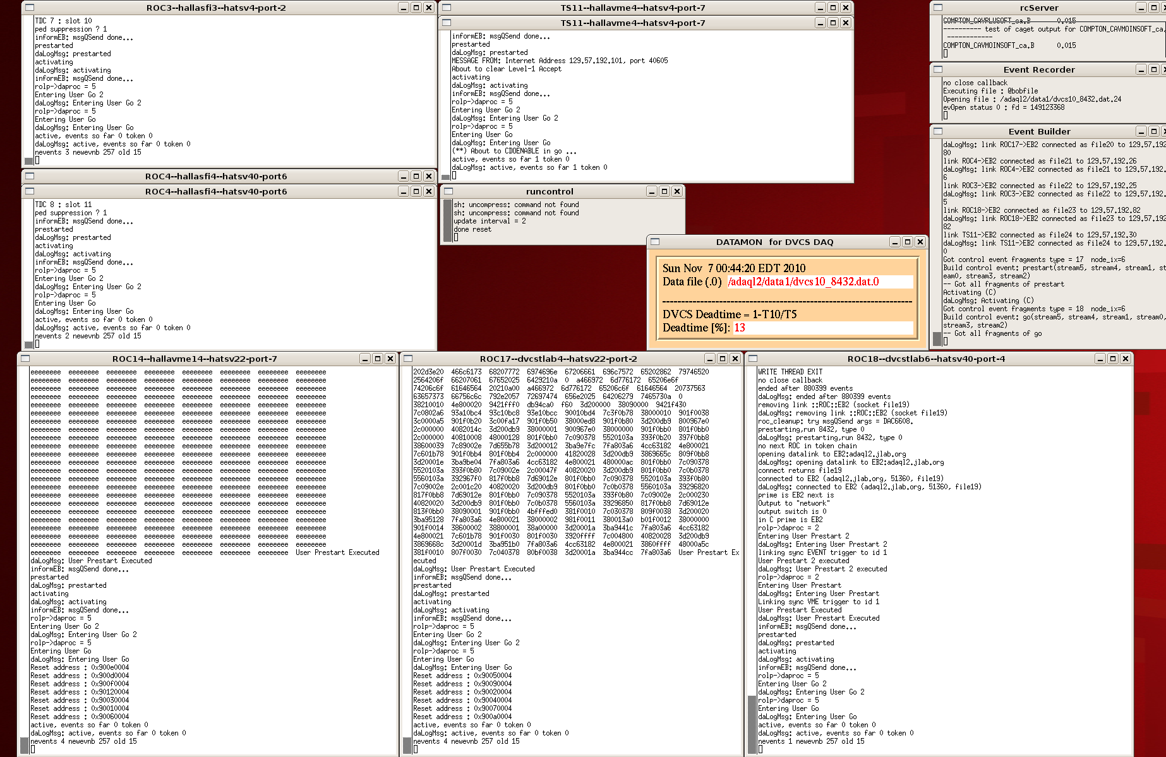Minimize the runcontrol window
This screenshot has height=757, width=1166.
(x=652, y=191)
